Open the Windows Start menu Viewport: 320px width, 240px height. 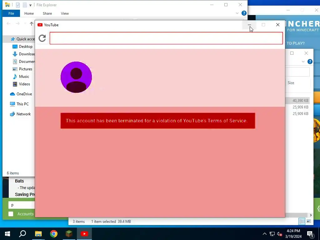(x=7, y=234)
